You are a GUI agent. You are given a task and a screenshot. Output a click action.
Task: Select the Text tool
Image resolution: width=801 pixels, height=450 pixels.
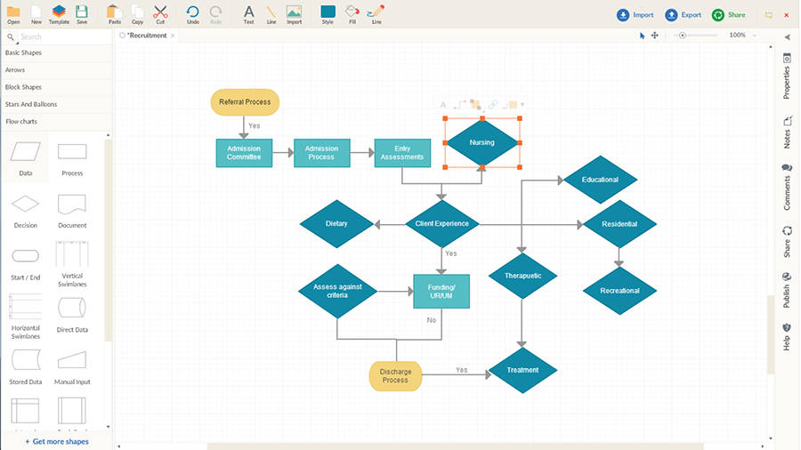248,12
